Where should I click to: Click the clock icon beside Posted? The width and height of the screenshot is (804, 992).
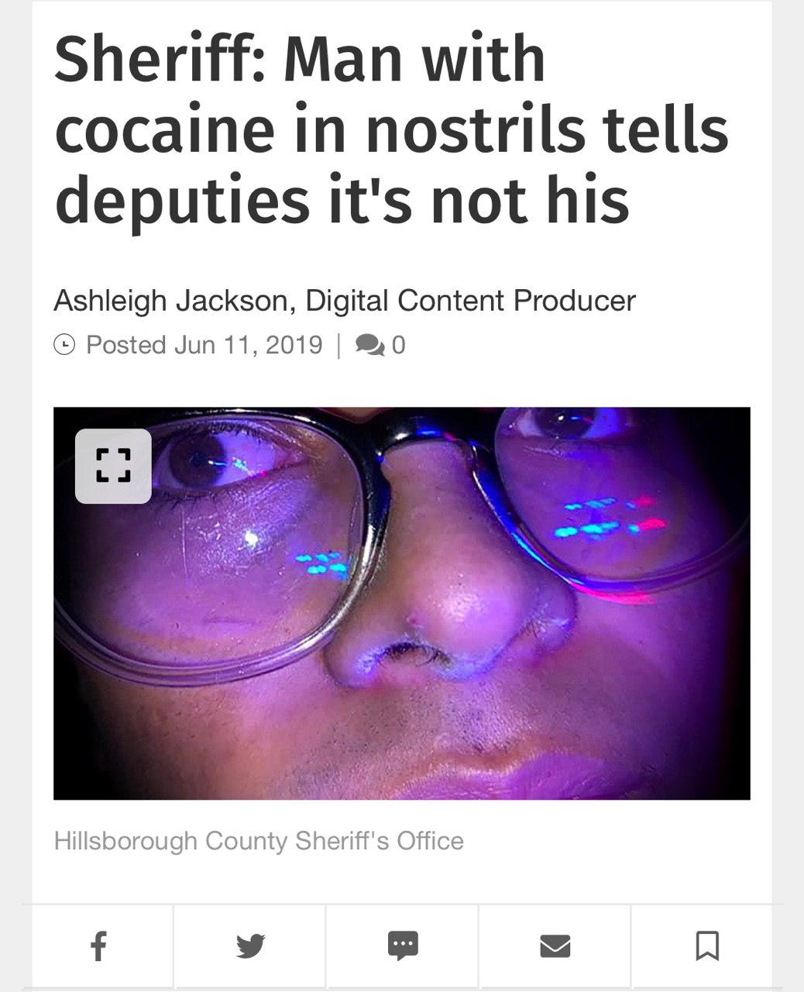pos(65,345)
